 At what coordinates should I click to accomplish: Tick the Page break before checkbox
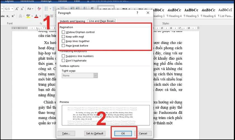point(64,46)
